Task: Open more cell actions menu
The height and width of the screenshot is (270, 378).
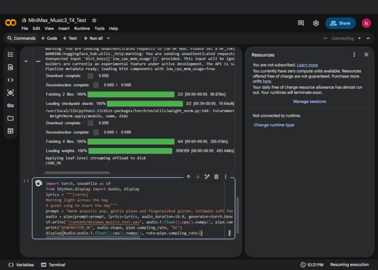Action: [226, 177]
